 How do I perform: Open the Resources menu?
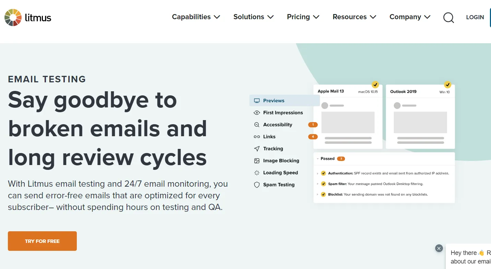[x=355, y=17]
